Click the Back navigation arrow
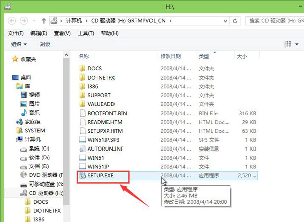The width and height of the screenshot is (304, 222). click(12, 21)
